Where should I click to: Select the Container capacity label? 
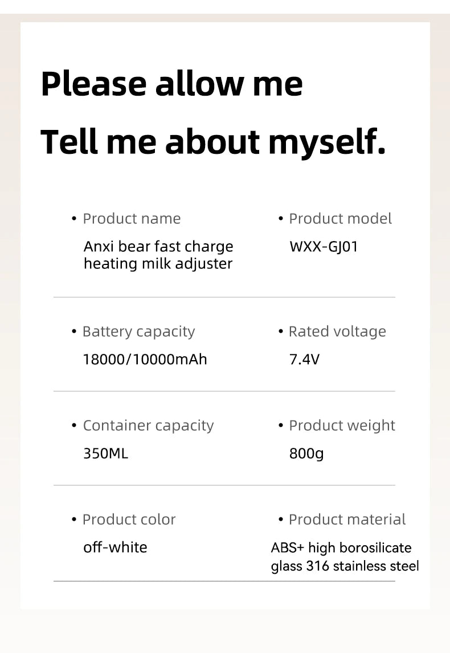point(148,426)
